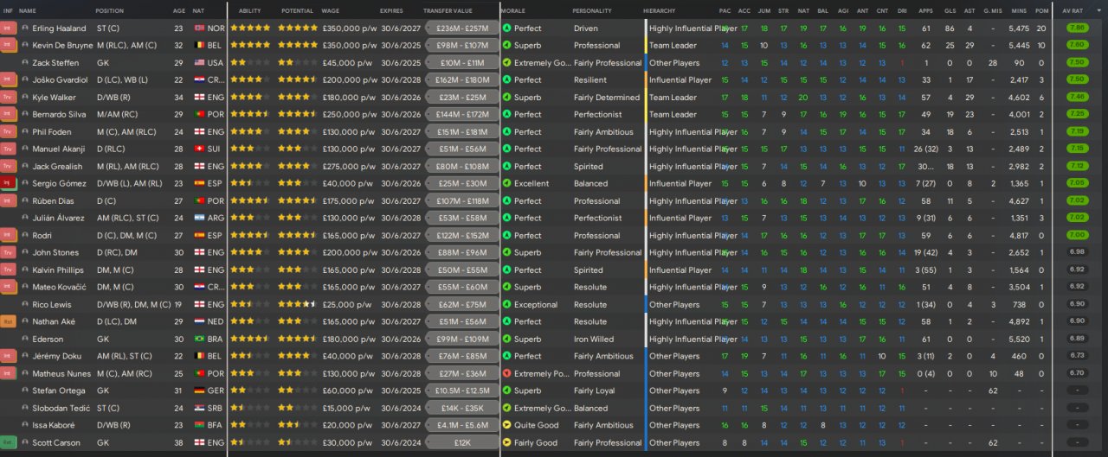
Task: Click the Burkina Faso flag on Issa Kaboré's row
Action: tap(198, 426)
